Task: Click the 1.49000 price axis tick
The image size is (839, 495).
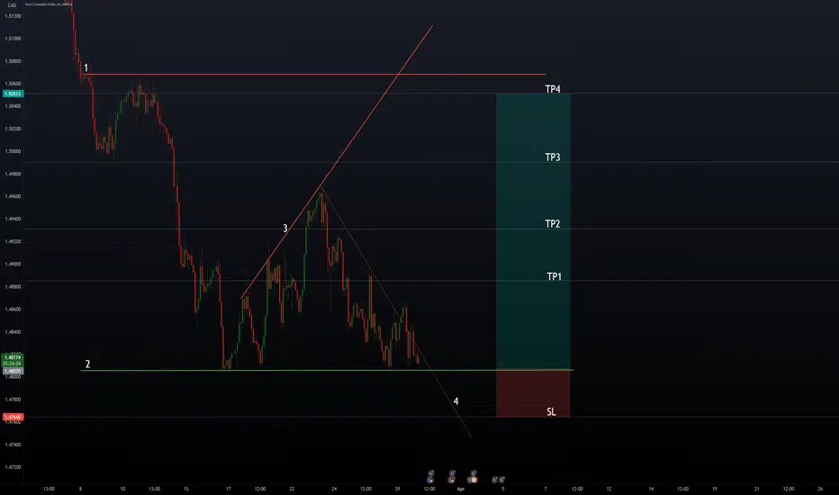Action: [x=13, y=265]
